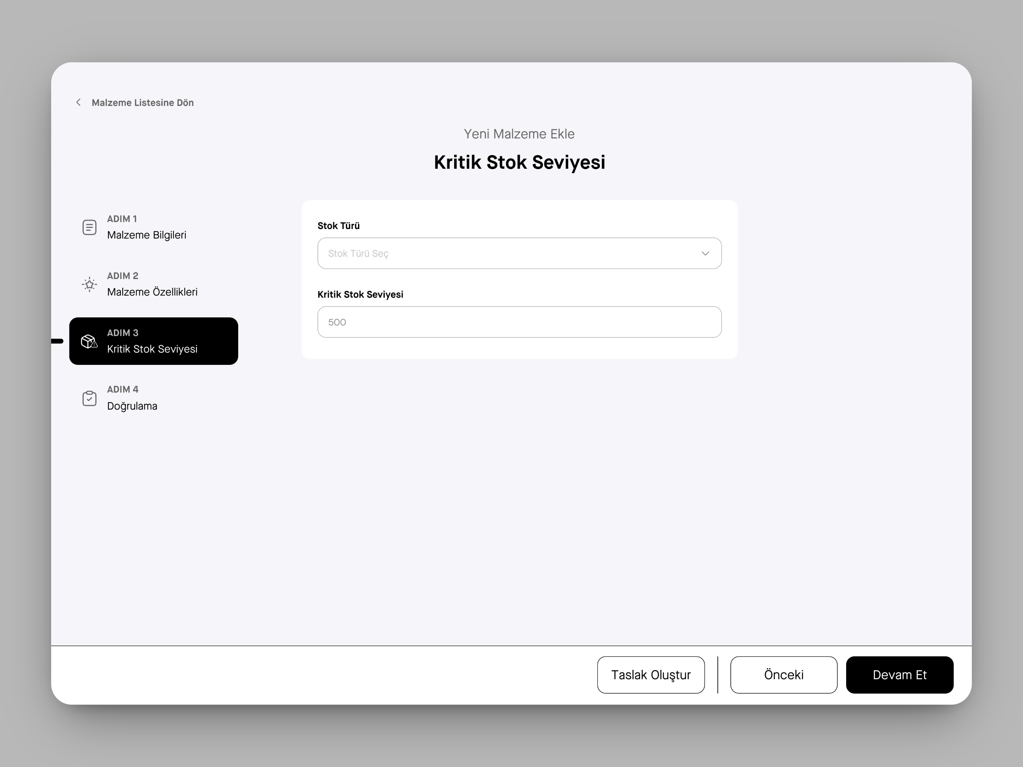Image resolution: width=1023 pixels, height=767 pixels.
Task: Click the back chevron icon near Malzeme Listesine Dön
Action: click(x=78, y=102)
